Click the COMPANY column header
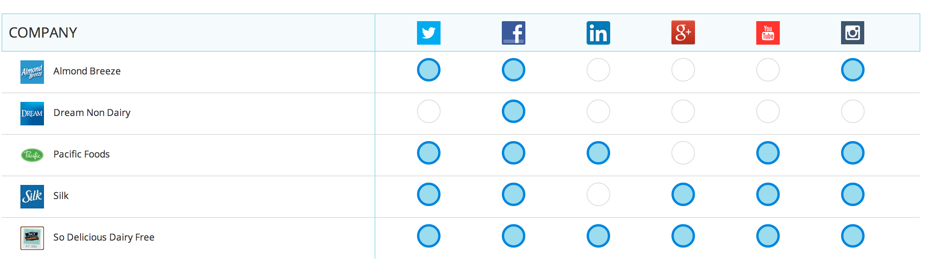Image resolution: width=929 pixels, height=268 pixels. pos(43,33)
